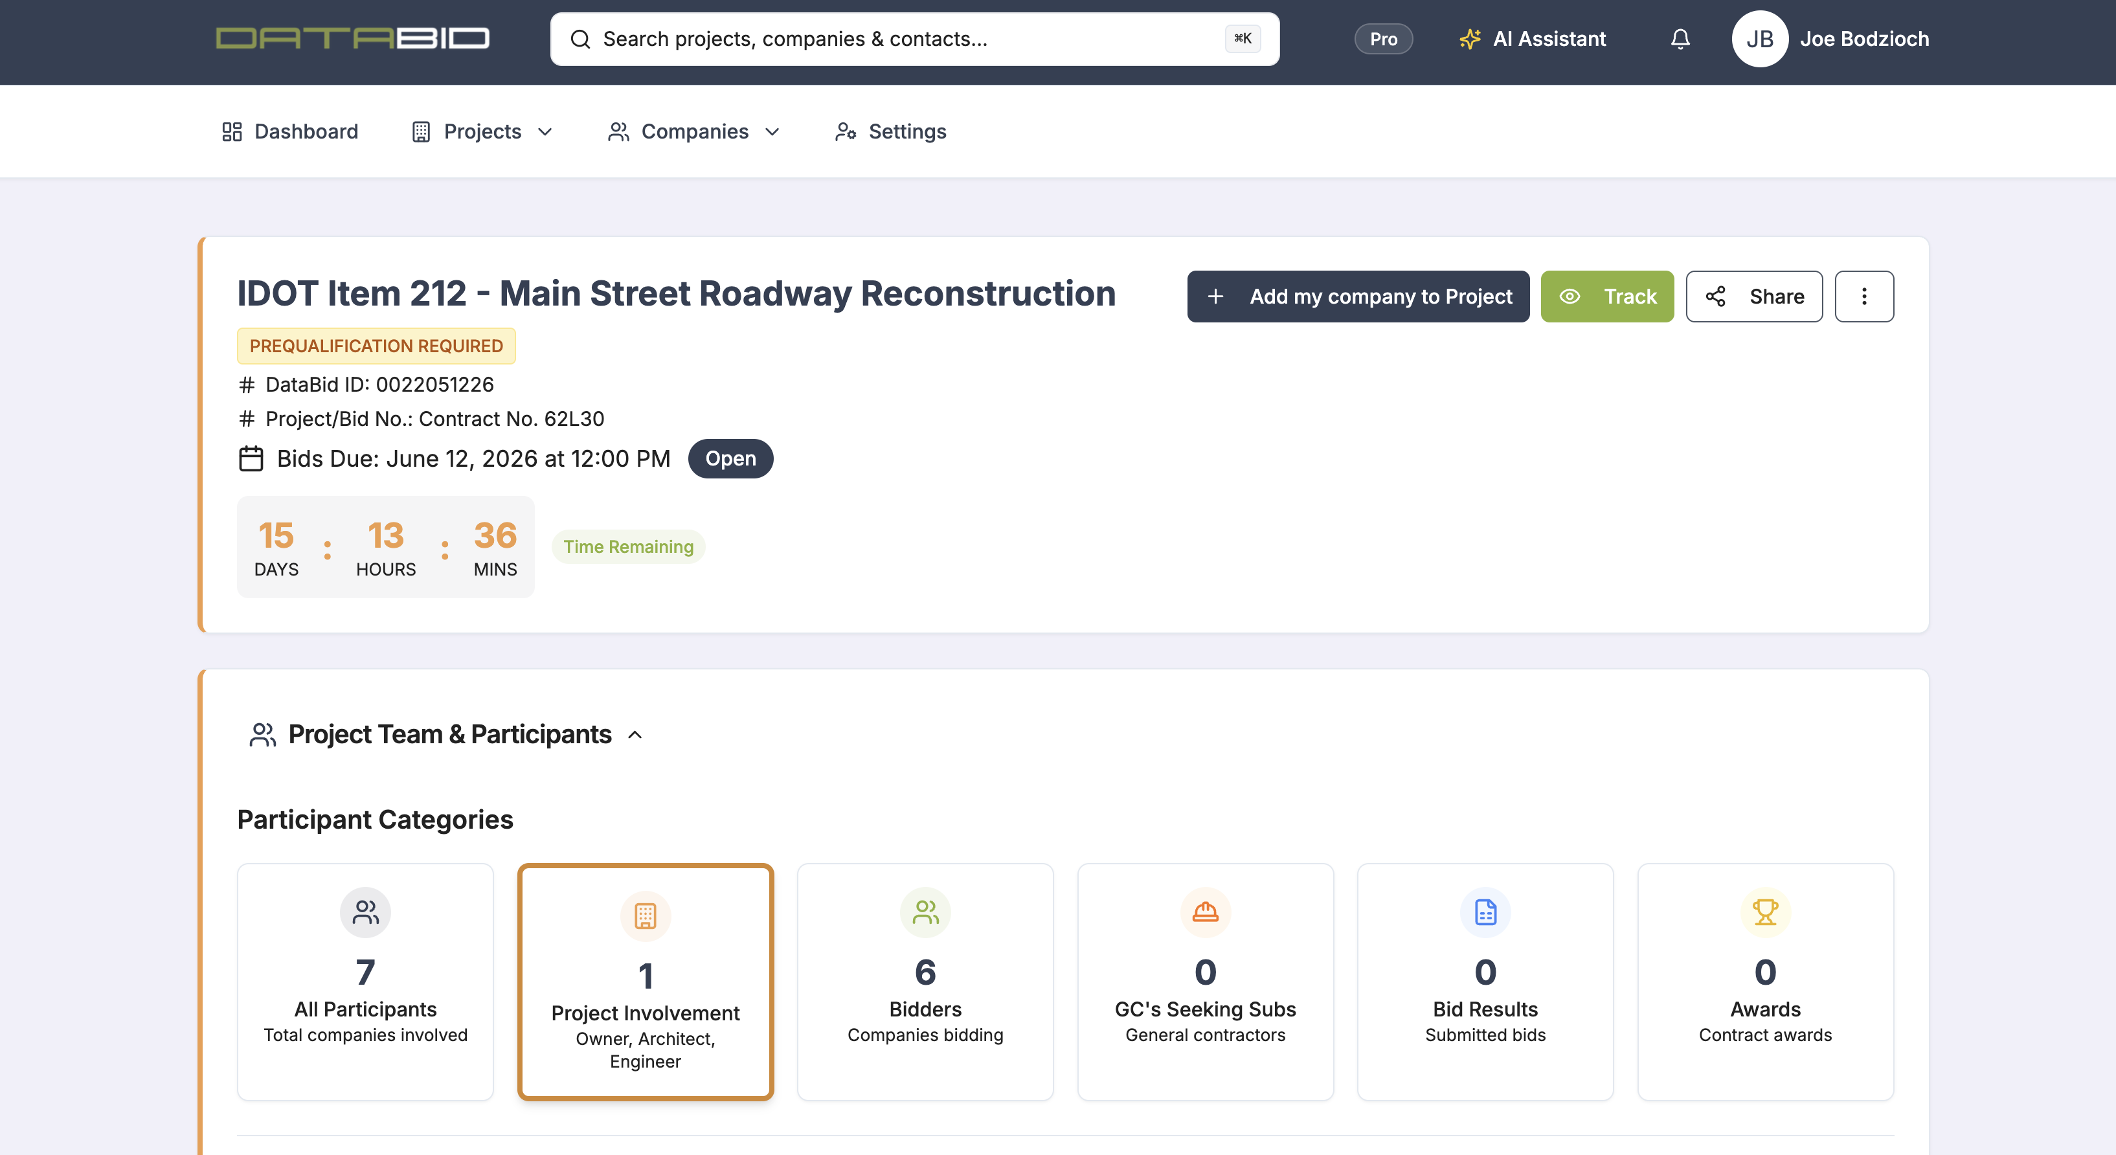Click Add my company to Project
Image resolution: width=2116 pixels, height=1155 pixels.
click(x=1358, y=297)
